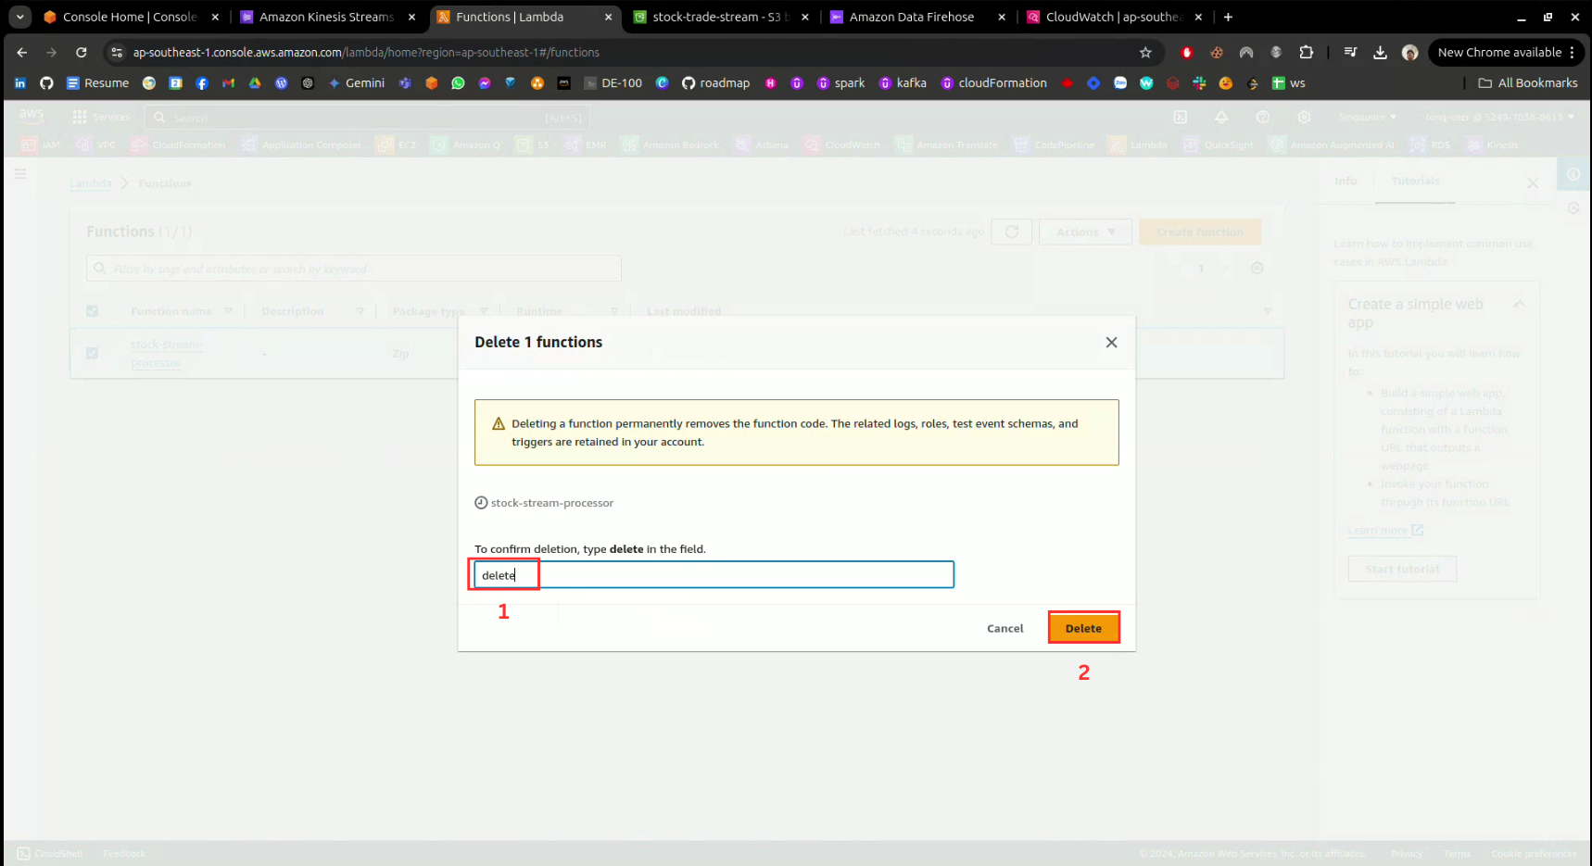Open the Actions dropdown
Viewport: 1592px width, 866px height.
(x=1085, y=232)
